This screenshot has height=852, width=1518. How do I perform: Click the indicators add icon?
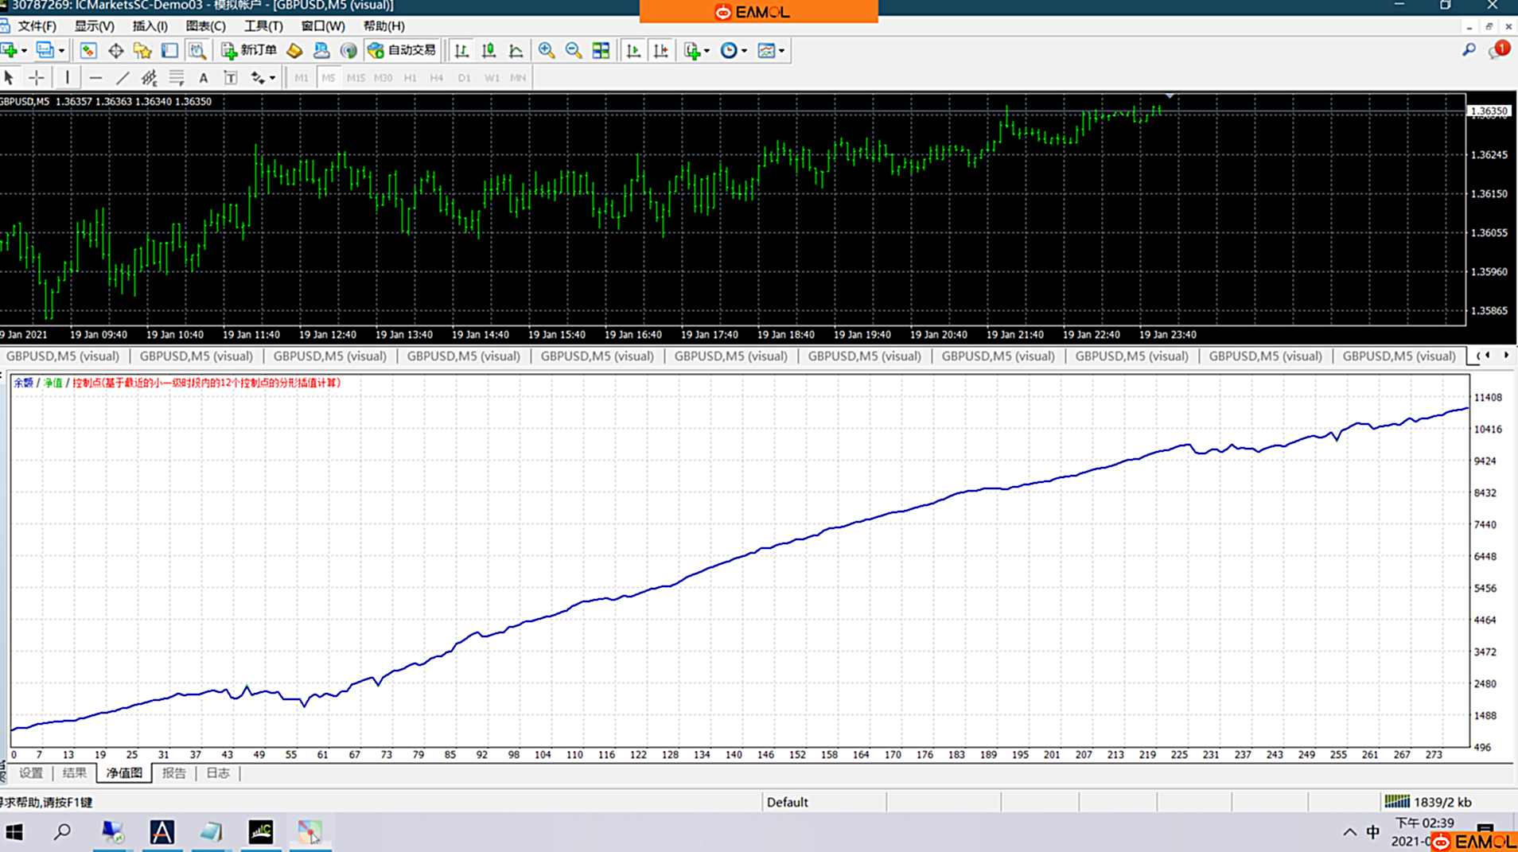click(x=692, y=50)
